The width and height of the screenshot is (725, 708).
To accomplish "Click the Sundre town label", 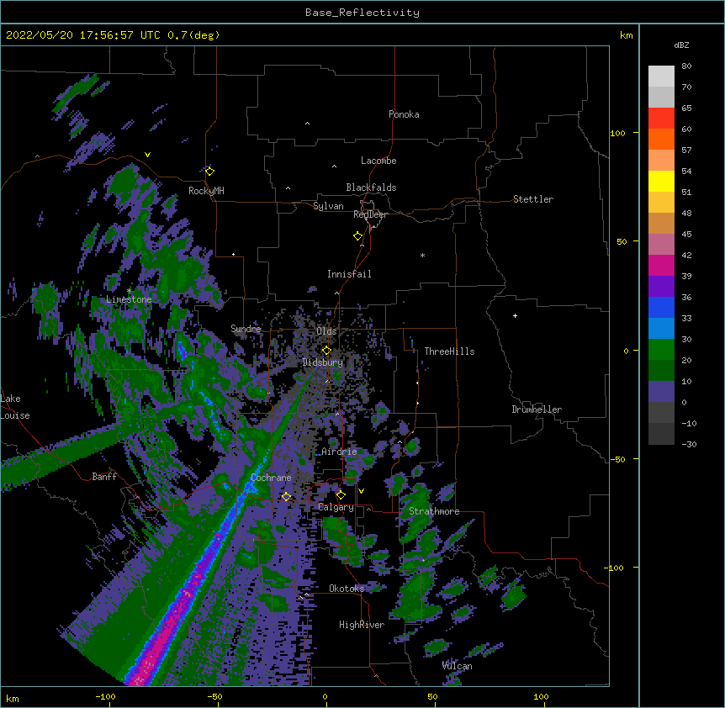I will click(x=246, y=329).
